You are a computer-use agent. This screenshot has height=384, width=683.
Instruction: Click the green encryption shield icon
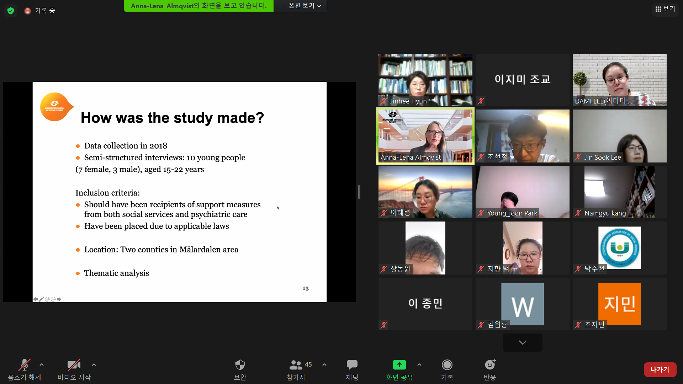pyautogui.click(x=11, y=11)
